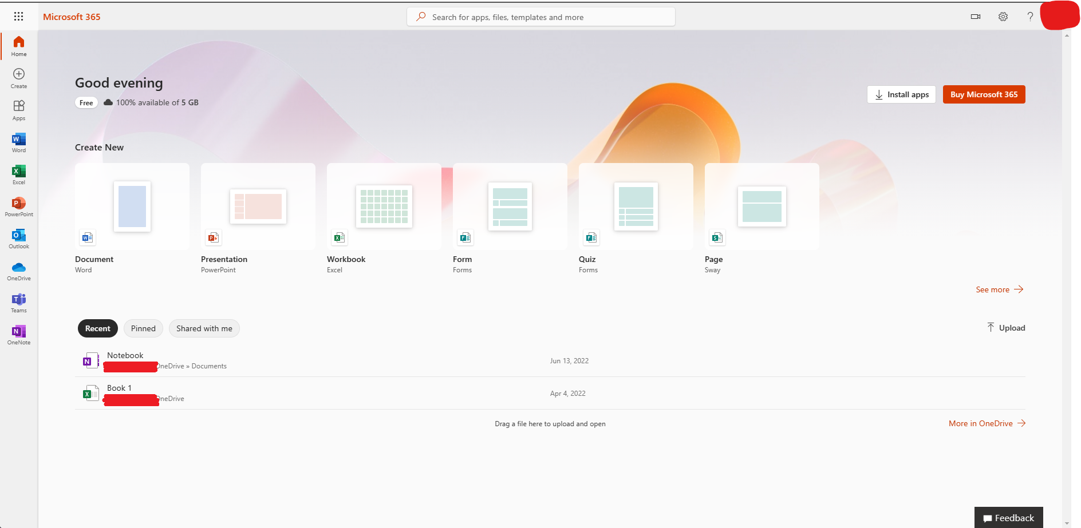Create a new Word Document thumbnail
This screenshot has height=528, width=1081.
point(132,207)
